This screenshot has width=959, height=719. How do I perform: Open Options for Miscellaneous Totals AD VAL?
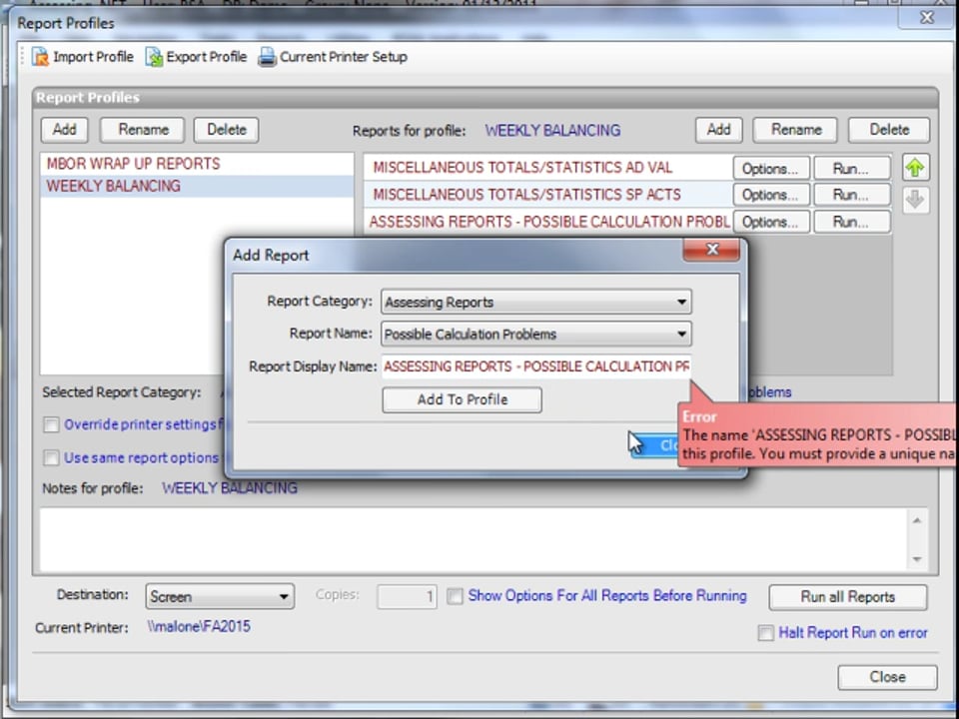770,168
